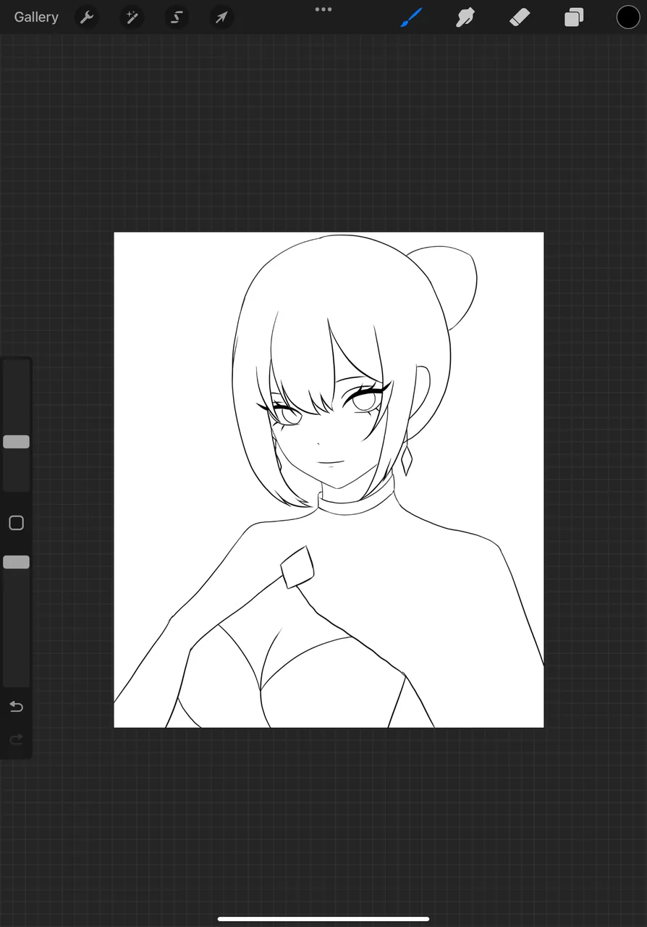The height and width of the screenshot is (927, 647).
Task: Open the Layers panel
Action: click(x=574, y=17)
